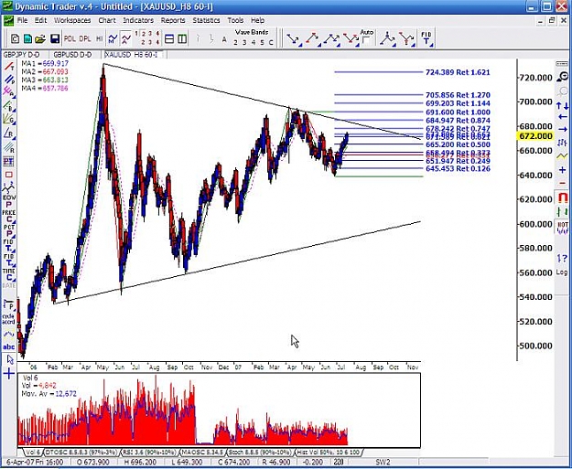The width and height of the screenshot is (572, 469).
Task: Select the arrow pointer tool
Action: (10, 359)
